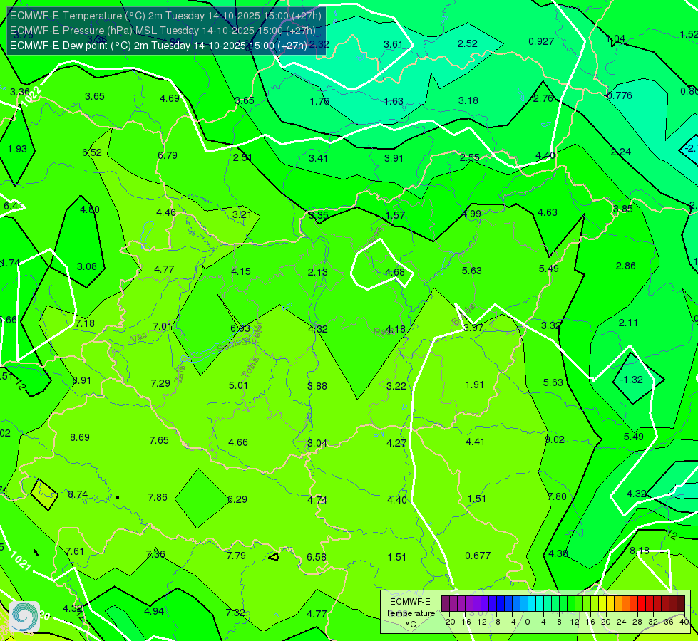Viewport: 698px width, 641px height.
Task: Click the dark red 40 swatch in legend
Action: coord(681,604)
